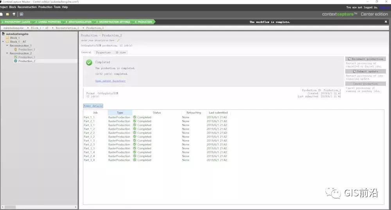Open the Reconstruction menu
Viewport: 391px width, 210px height.
pos(27,7)
